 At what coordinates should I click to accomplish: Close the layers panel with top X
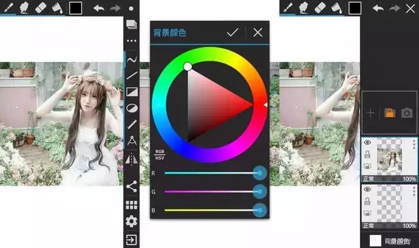(x=410, y=9)
